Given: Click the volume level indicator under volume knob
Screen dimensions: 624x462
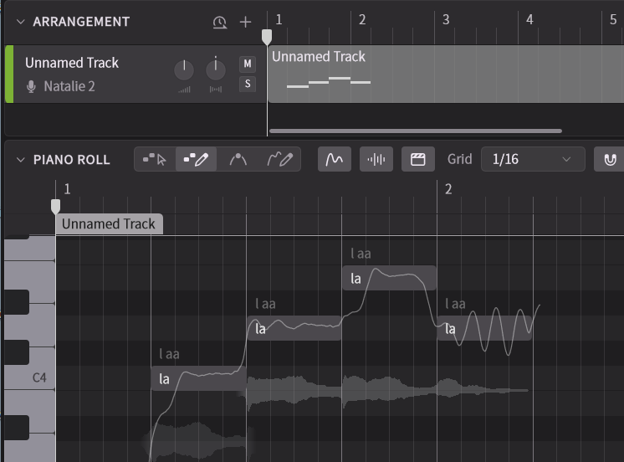Looking at the screenshot, I should tap(184, 90).
